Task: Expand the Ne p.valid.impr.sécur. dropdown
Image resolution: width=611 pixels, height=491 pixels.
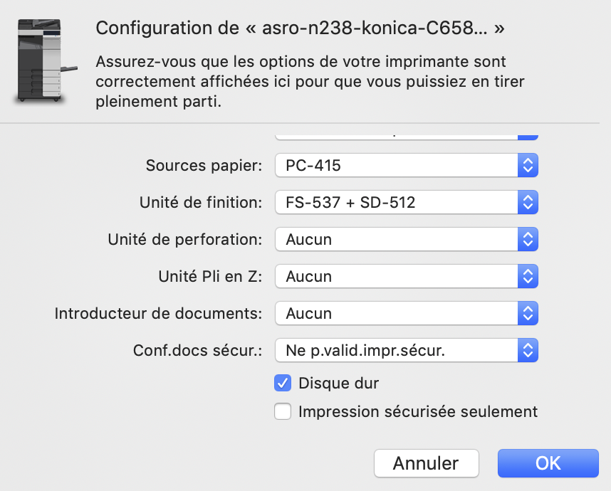Action: (407, 350)
